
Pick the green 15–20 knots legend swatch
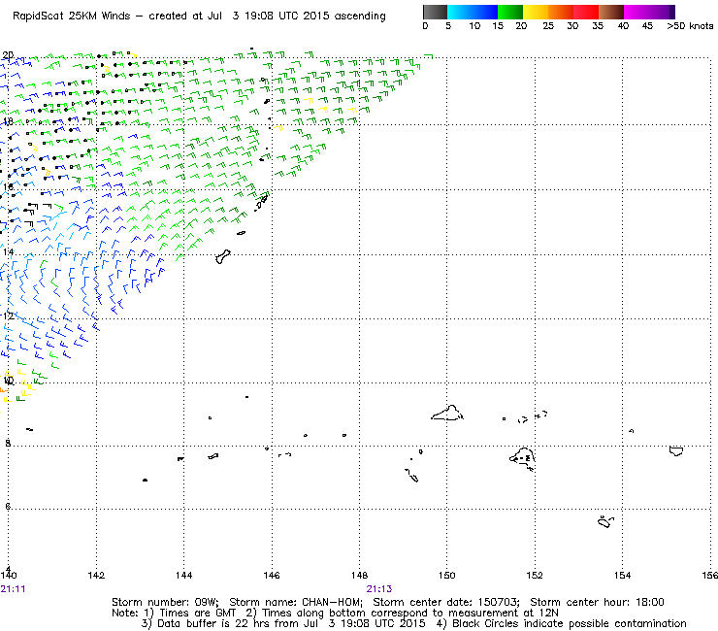pos(510,12)
